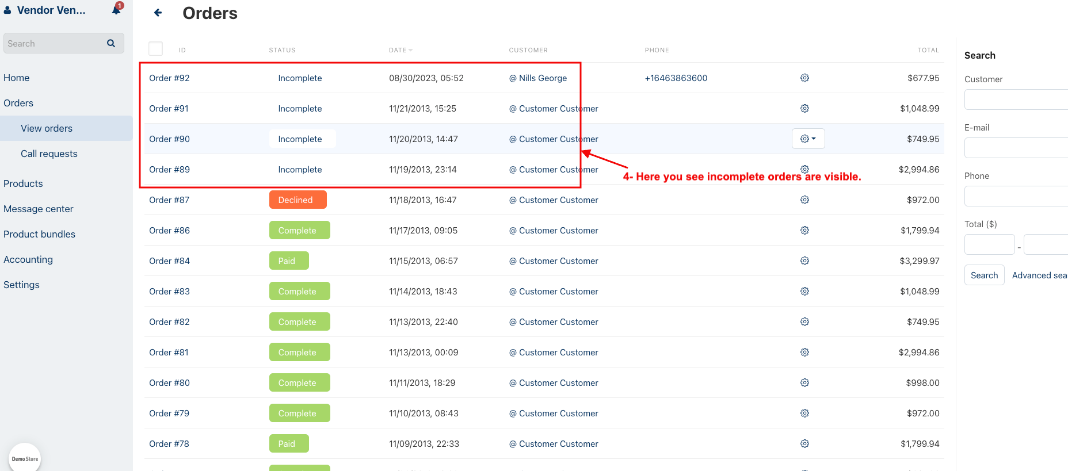Open Order #87 link
Viewport: 1068px width, 471px height.
(x=169, y=200)
